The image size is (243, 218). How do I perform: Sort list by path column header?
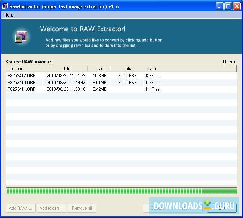[x=190, y=69]
